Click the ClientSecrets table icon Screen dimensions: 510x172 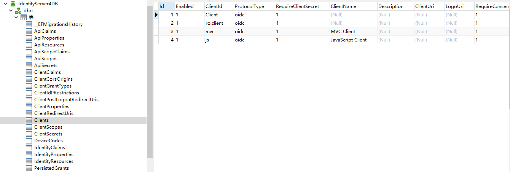tap(29, 134)
